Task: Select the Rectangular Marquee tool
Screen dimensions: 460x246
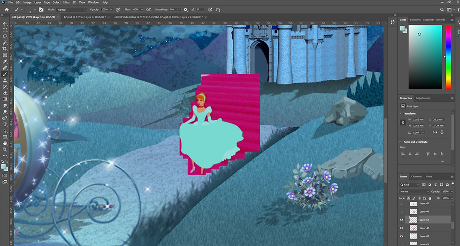Action: coord(5,30)
